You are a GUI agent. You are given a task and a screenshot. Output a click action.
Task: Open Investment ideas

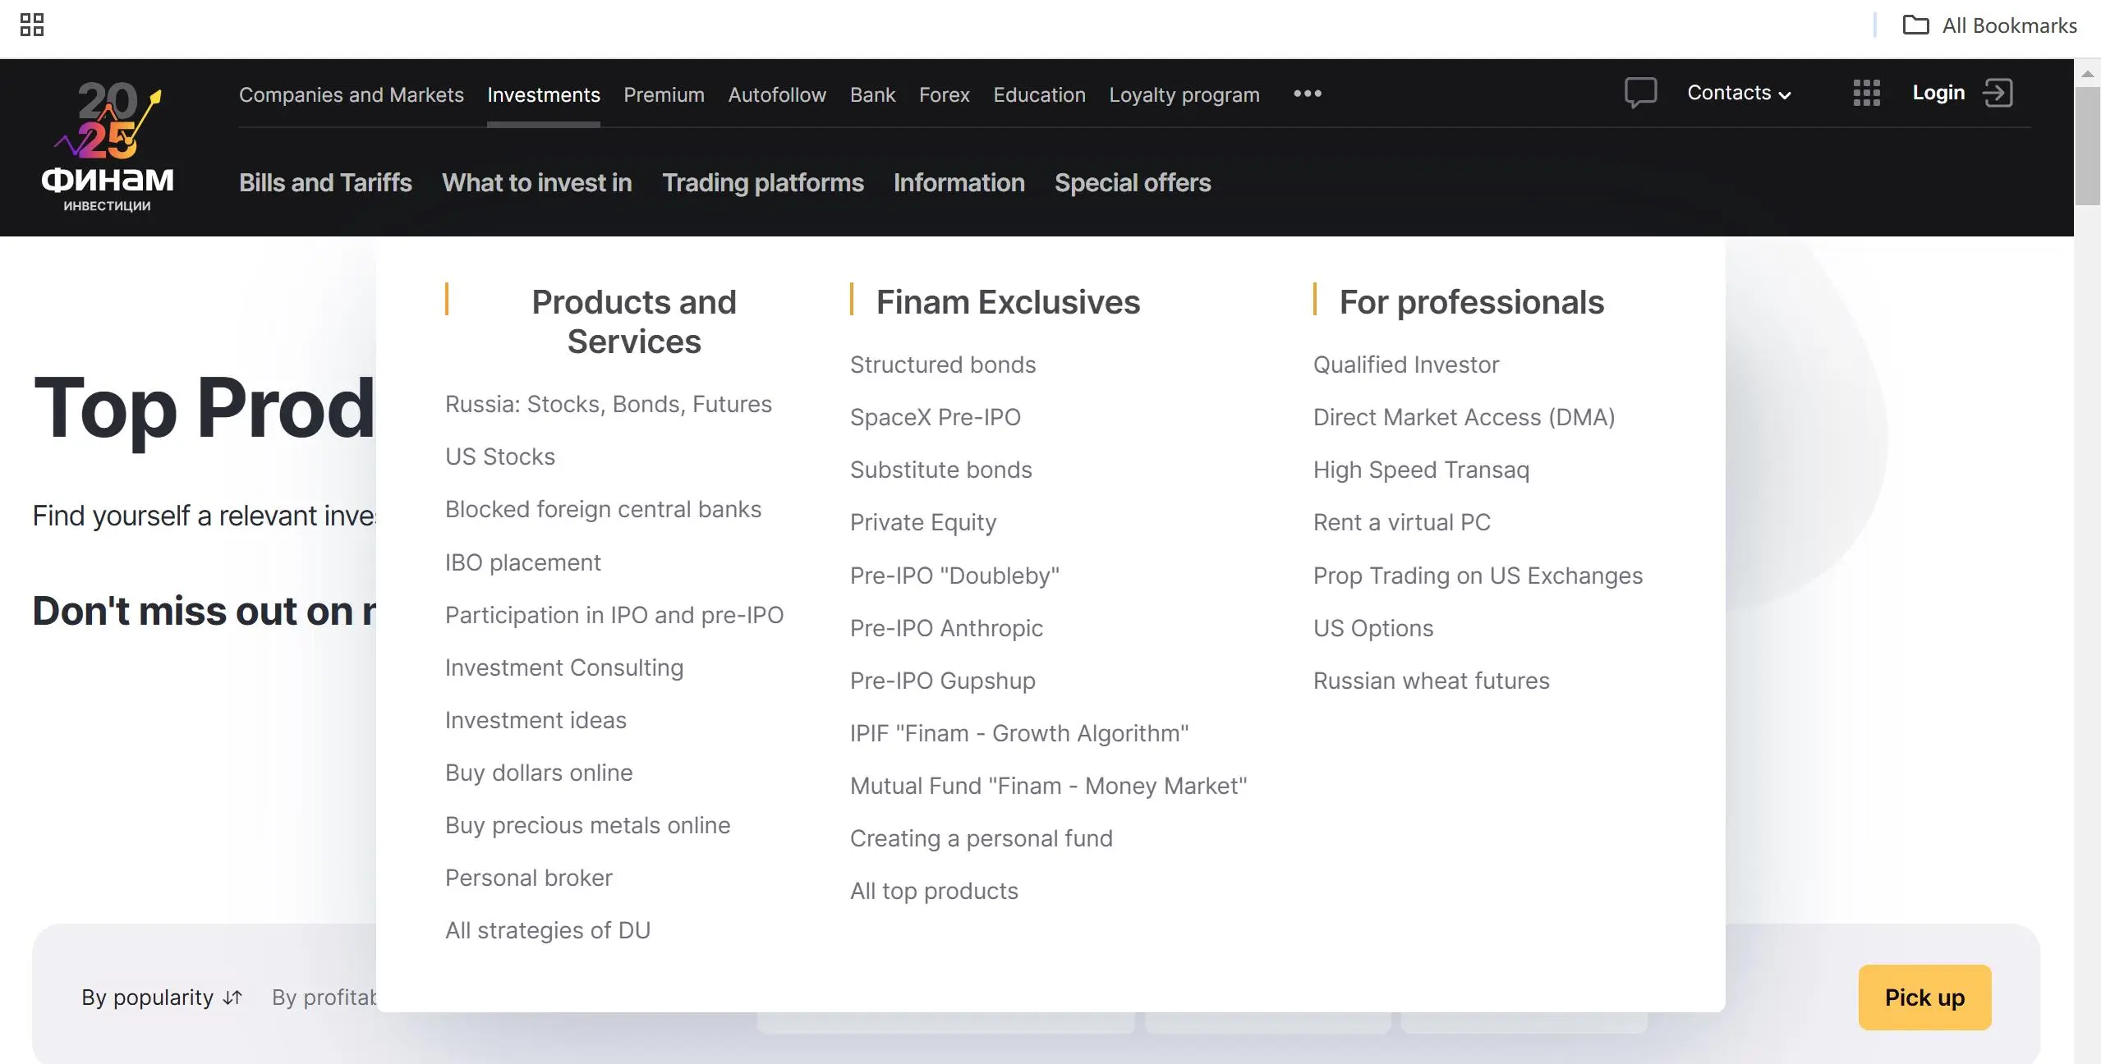pos(536,720)
